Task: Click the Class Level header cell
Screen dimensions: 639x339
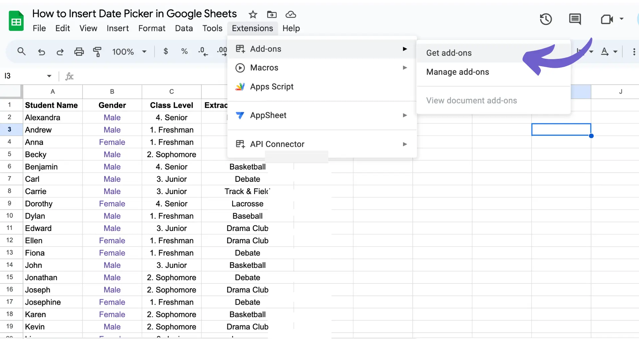Action: pos(172,105)
